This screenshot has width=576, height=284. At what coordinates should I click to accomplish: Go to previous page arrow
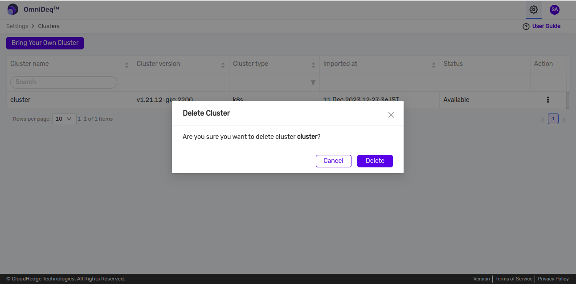click(x=542, y=120)
